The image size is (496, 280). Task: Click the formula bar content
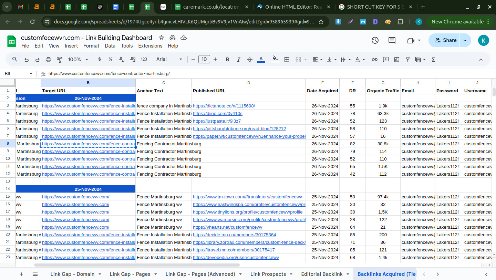click(109, 74)
